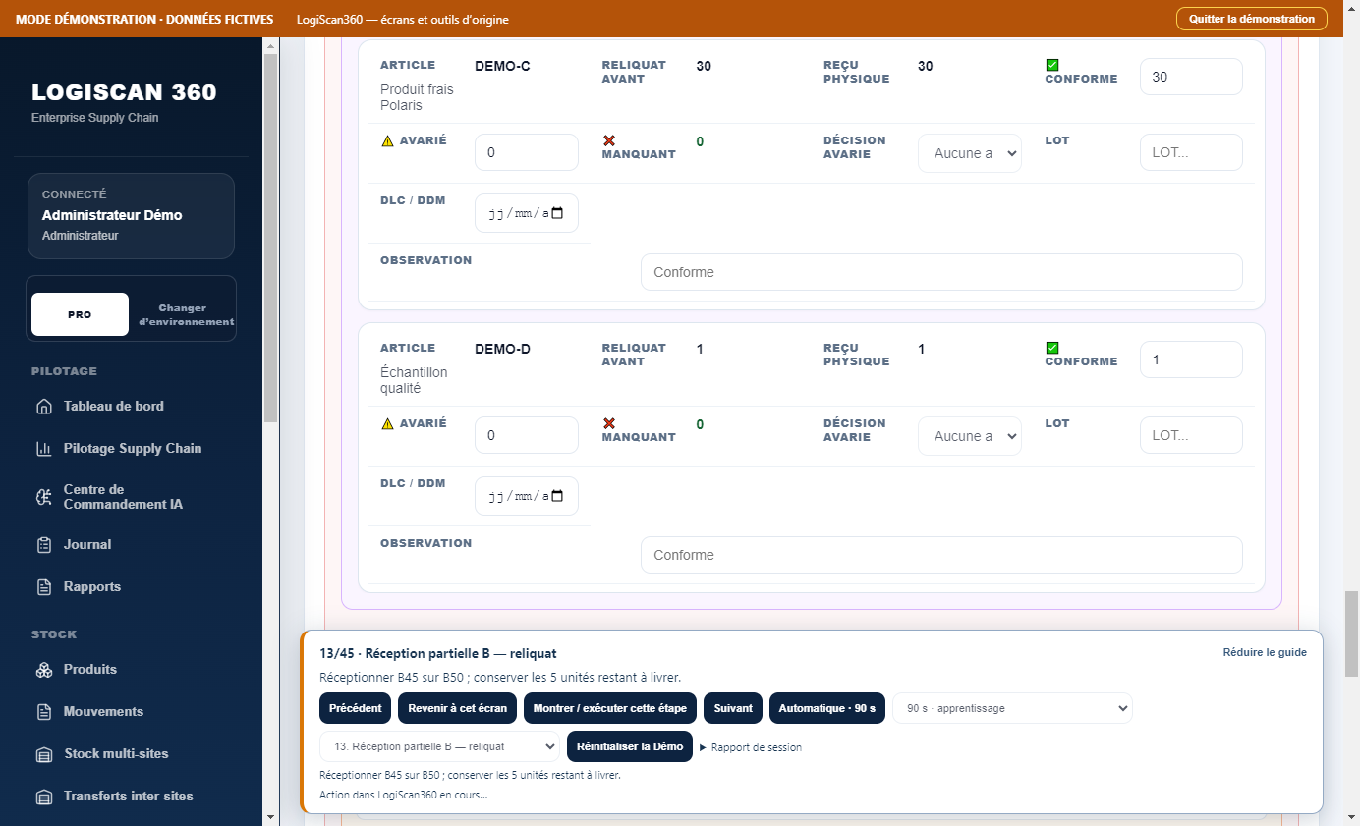Screen dimensions: 1360x826
Task: Start Automatique · 90 s mode
Action: tap(827, 708)
